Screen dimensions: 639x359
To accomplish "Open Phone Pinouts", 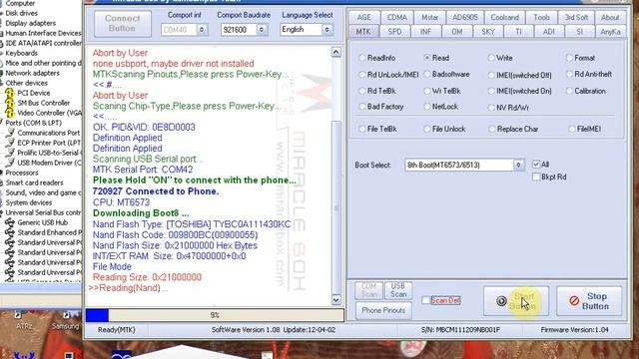I will tap(383, 310).
